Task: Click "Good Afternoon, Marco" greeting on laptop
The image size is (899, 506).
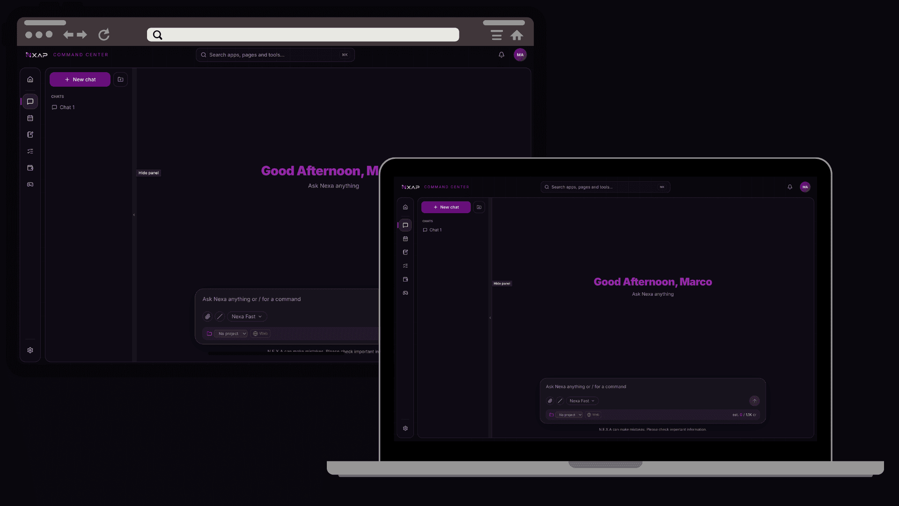Action: tap(653, 282)
